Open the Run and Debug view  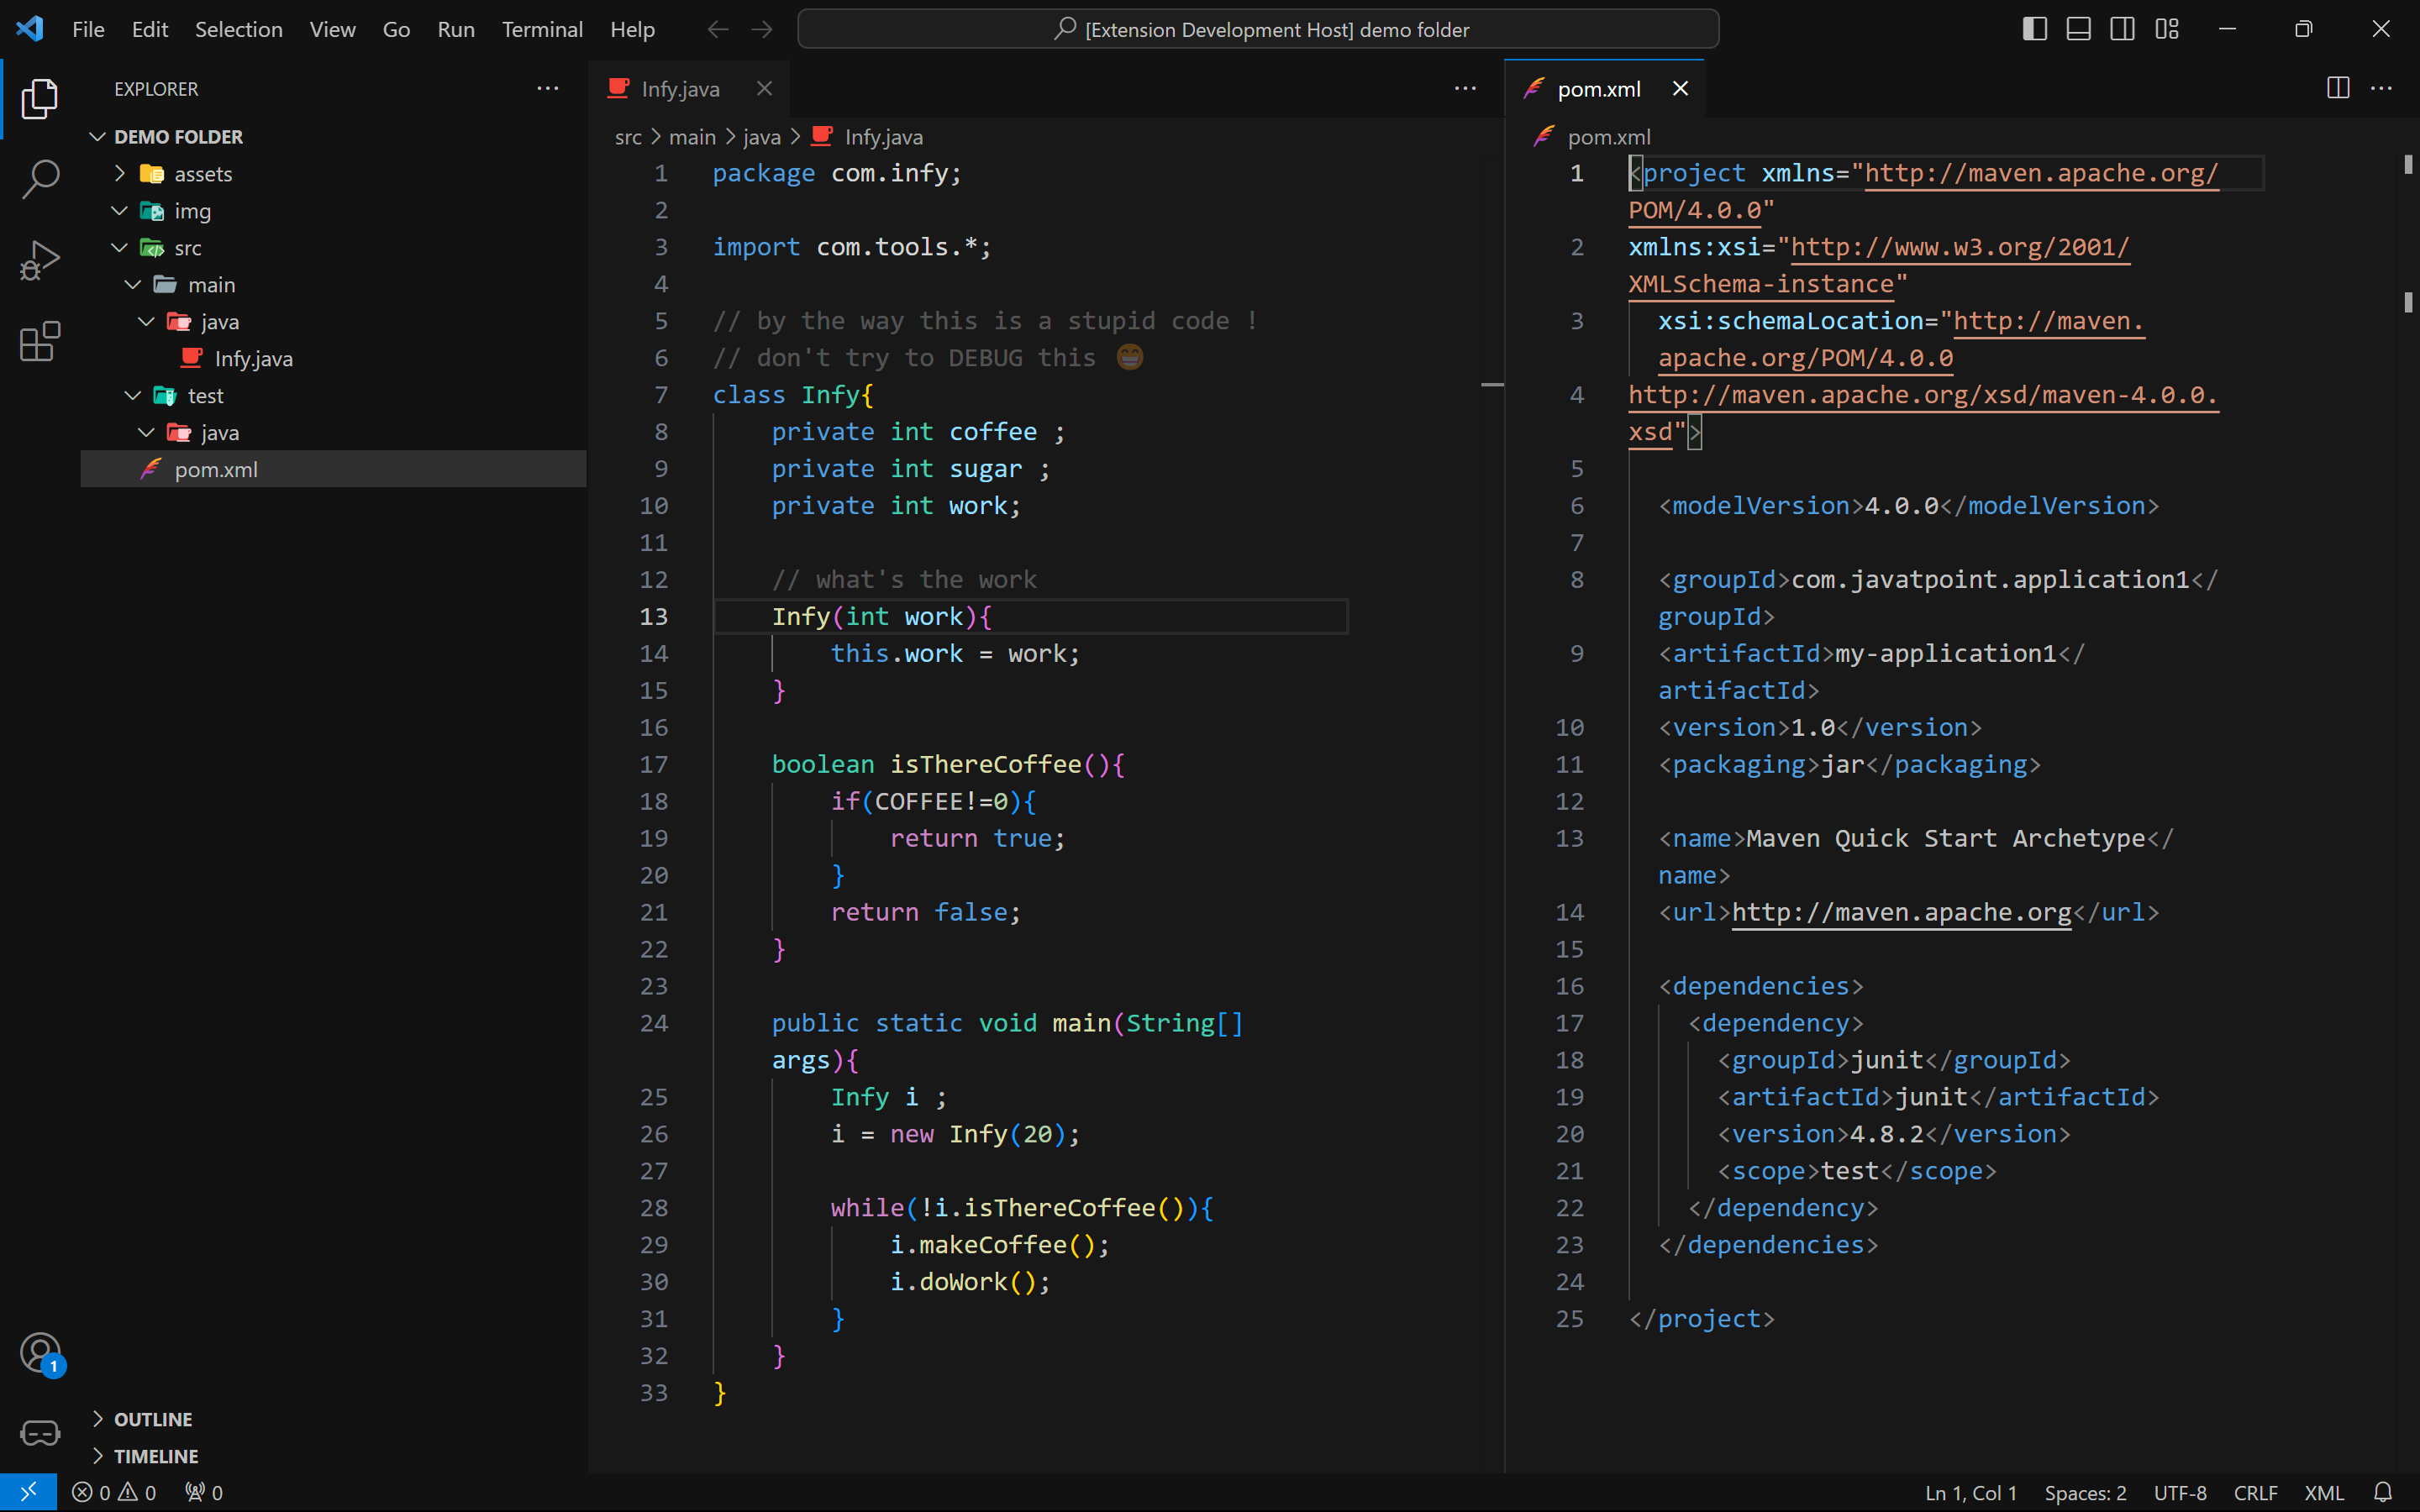click(x=40, y=261)
